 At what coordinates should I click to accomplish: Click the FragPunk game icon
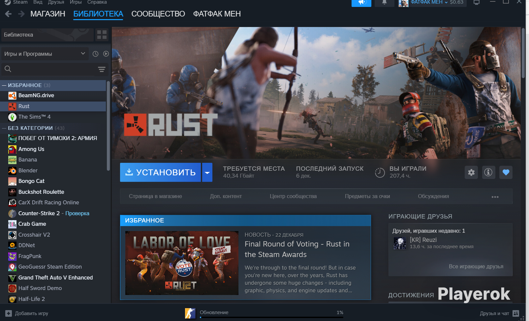click(x=12, y=256)
